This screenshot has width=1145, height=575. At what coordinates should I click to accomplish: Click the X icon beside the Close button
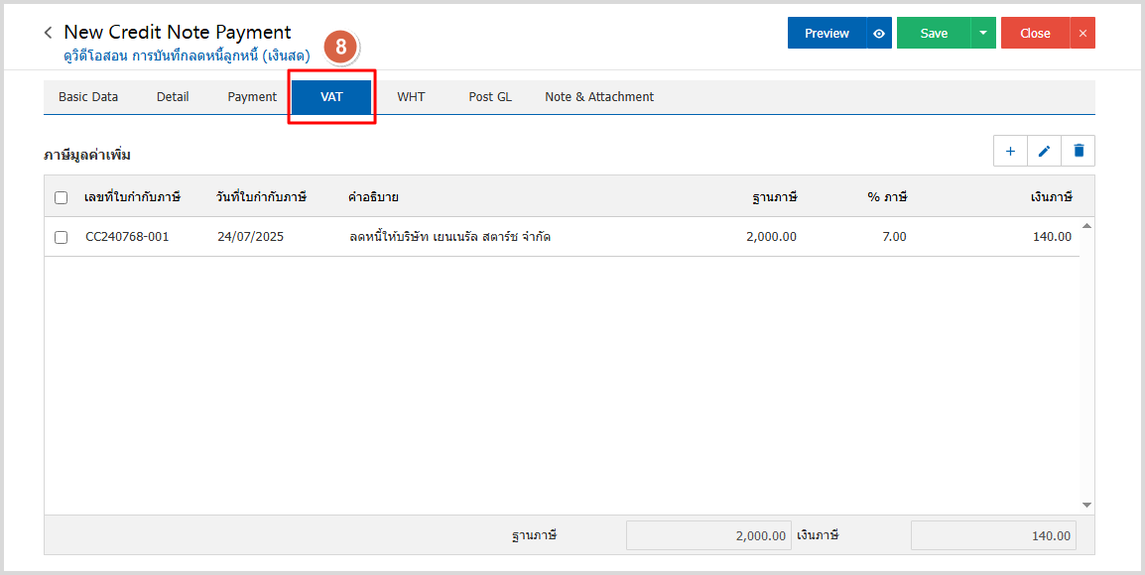[1082, 33]
